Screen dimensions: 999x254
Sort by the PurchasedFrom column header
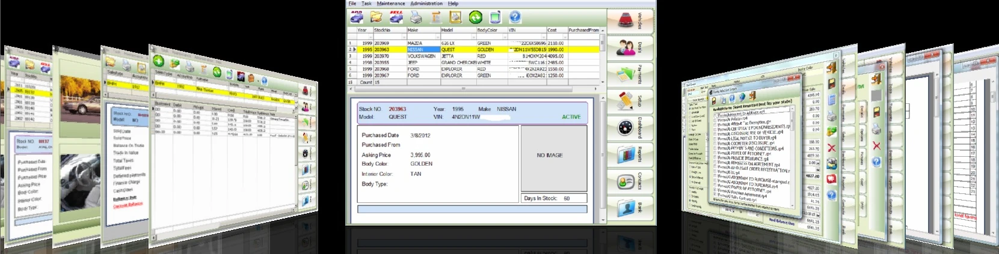coord(583,30)
